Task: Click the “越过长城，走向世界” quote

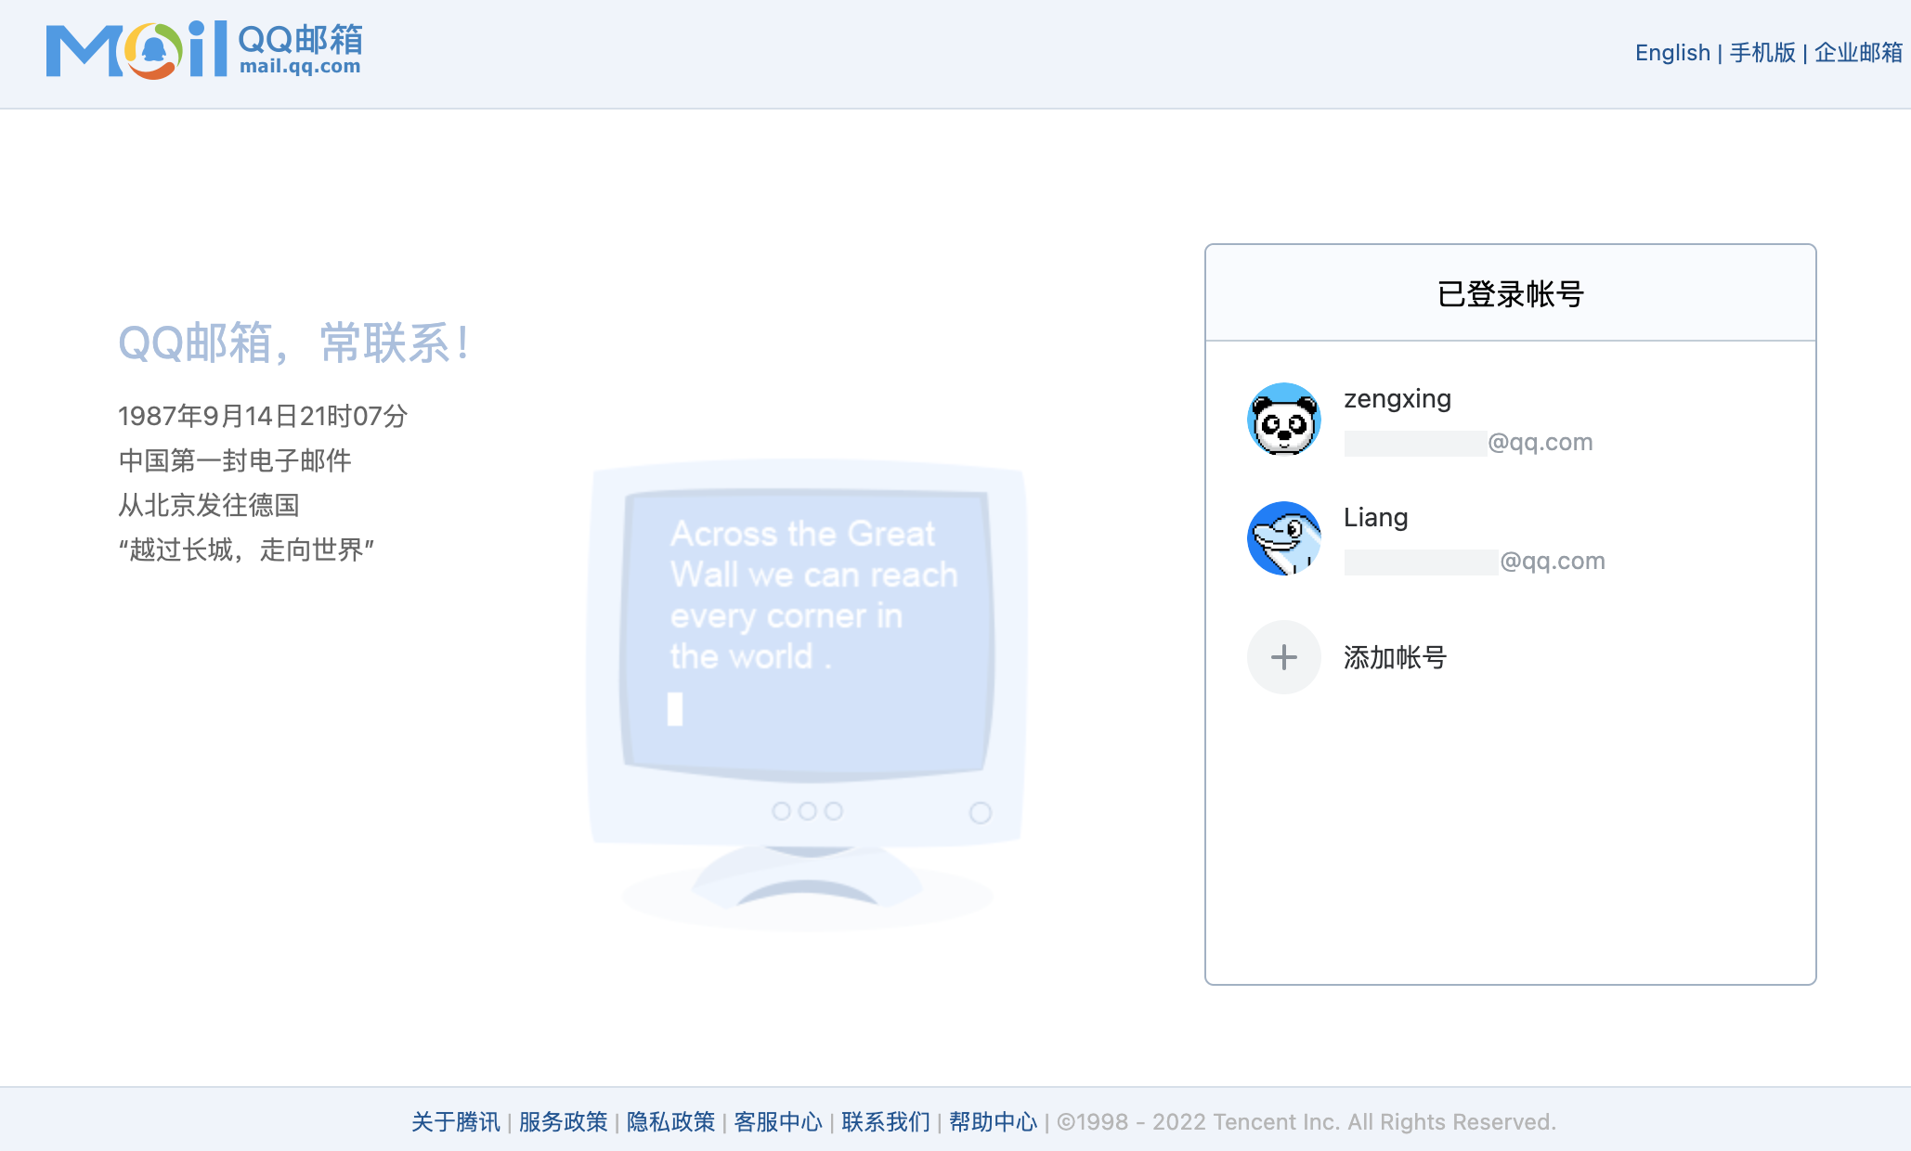Action: pyautogui.click(x=246, y=550)
